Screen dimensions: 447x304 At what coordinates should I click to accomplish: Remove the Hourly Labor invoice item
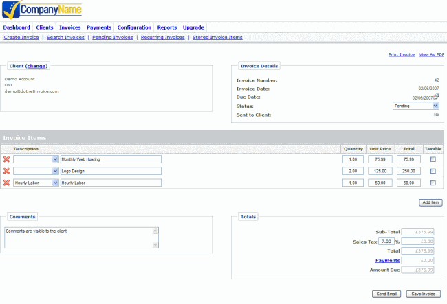(7, 183)
